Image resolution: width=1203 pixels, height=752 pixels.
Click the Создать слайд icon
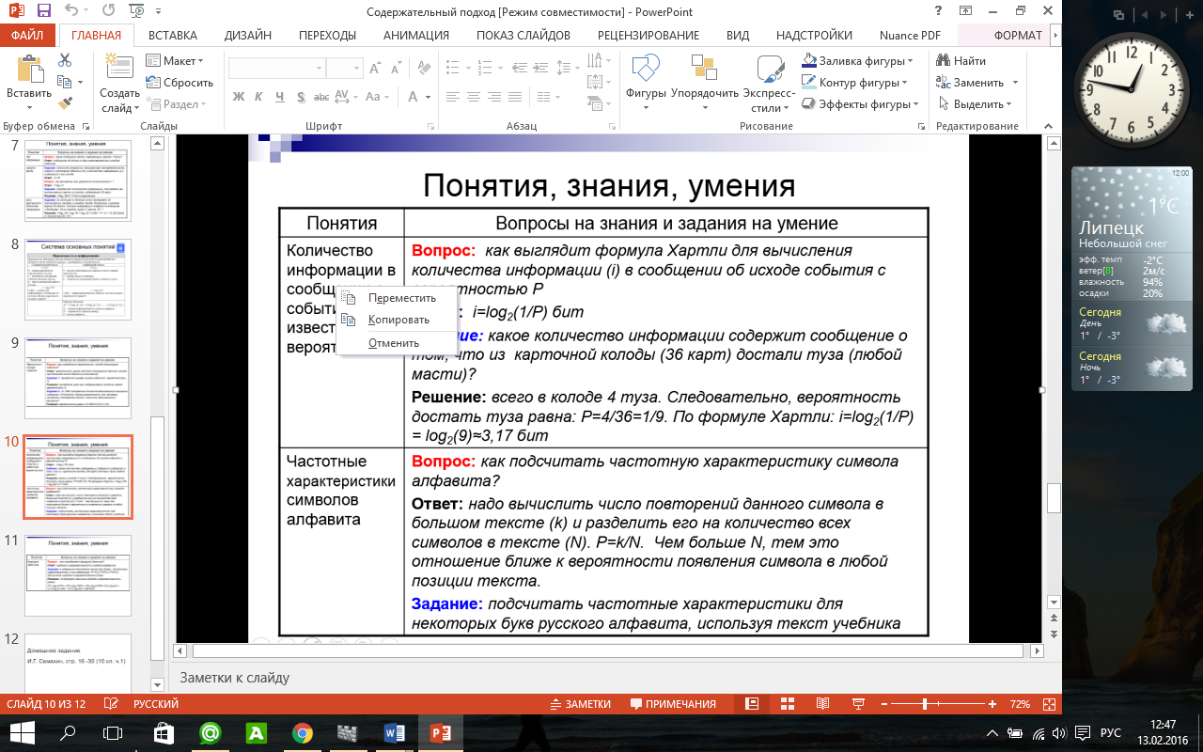119,70
